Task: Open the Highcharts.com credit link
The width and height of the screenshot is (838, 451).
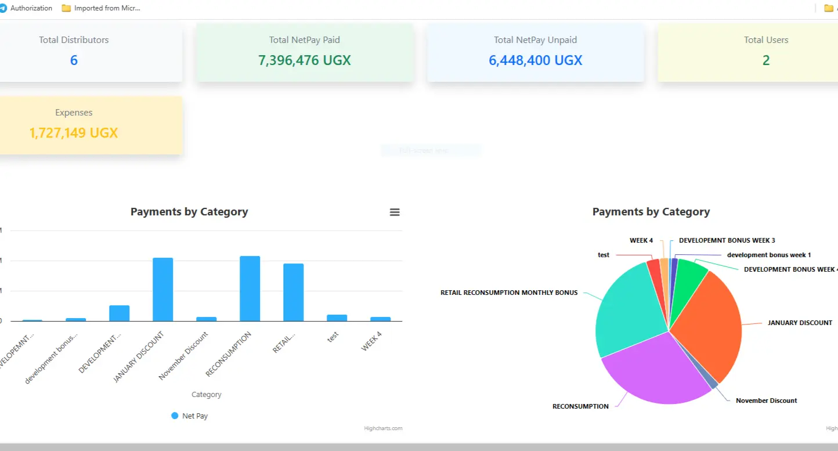Action: [x=383, y=428]
